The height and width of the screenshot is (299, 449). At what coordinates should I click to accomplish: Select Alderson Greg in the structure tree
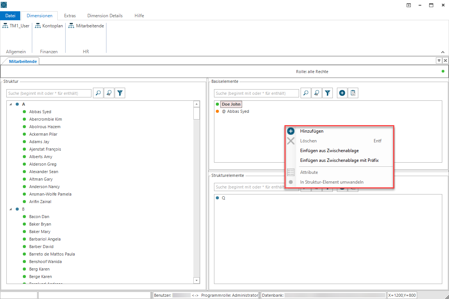pos(43,164)
